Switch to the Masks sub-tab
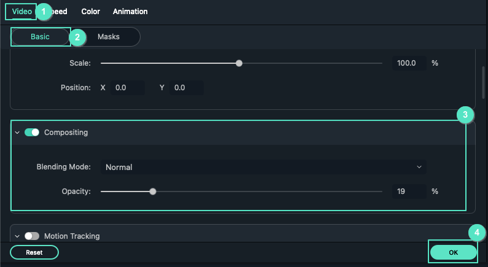The image size is (488, 267). coord(109,37)
